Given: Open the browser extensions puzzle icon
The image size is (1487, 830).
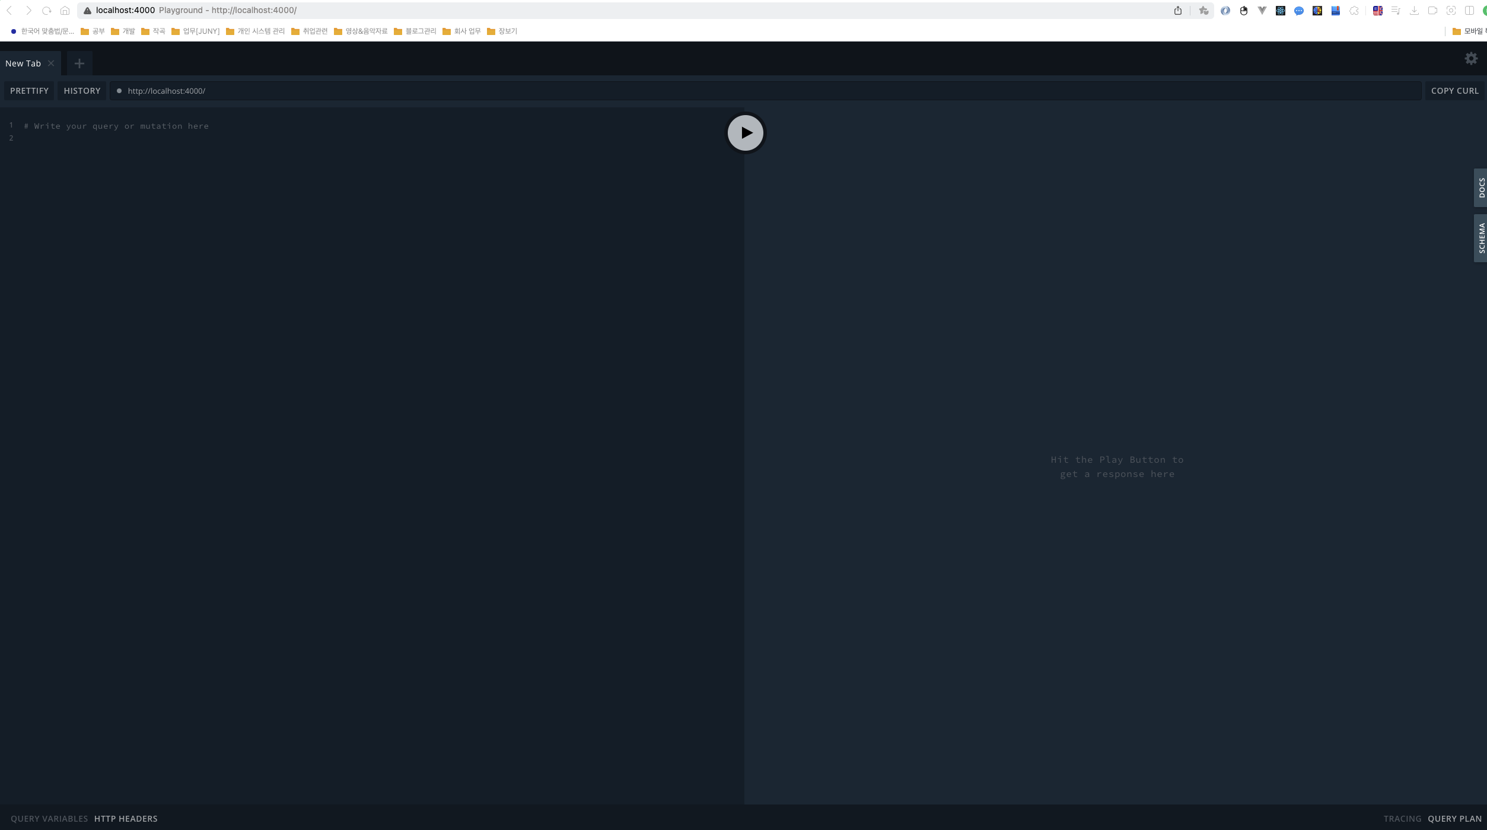Looking at the screenshot, I should click(1354, 11).
